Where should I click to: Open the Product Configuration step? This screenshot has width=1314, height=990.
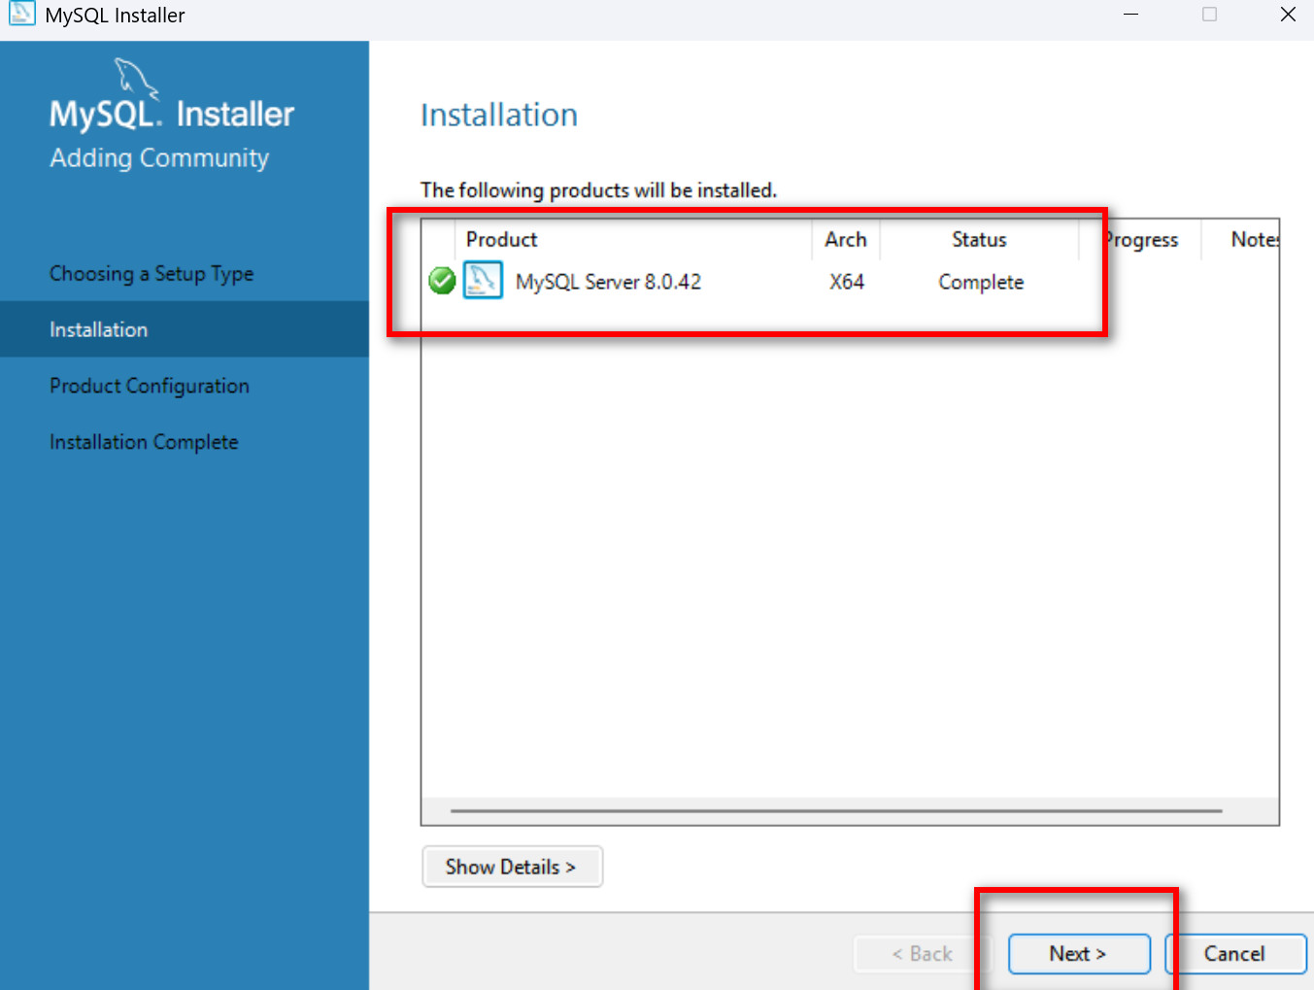pyautogui.click(x=150, y=386)
